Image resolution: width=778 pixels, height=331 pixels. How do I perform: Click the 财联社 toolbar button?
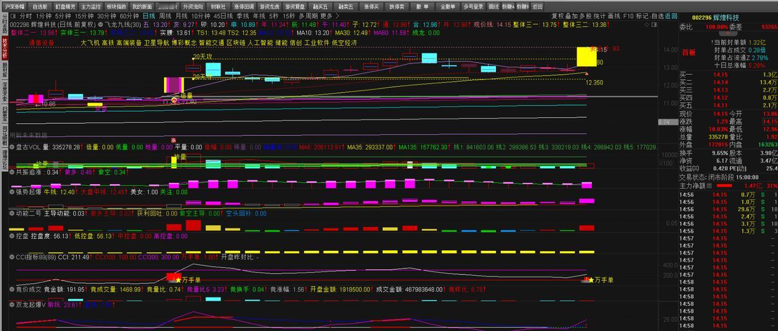point(218,6)
